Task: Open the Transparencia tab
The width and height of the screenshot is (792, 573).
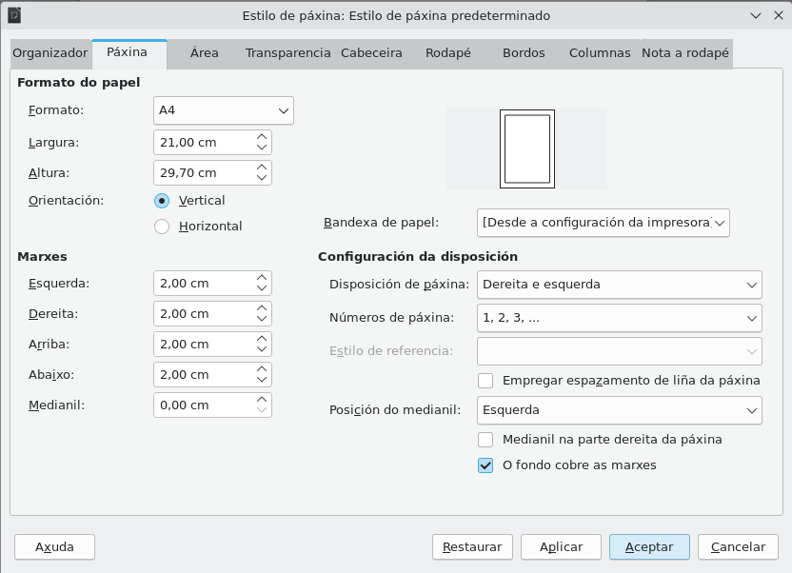Action: click(287, 53)
